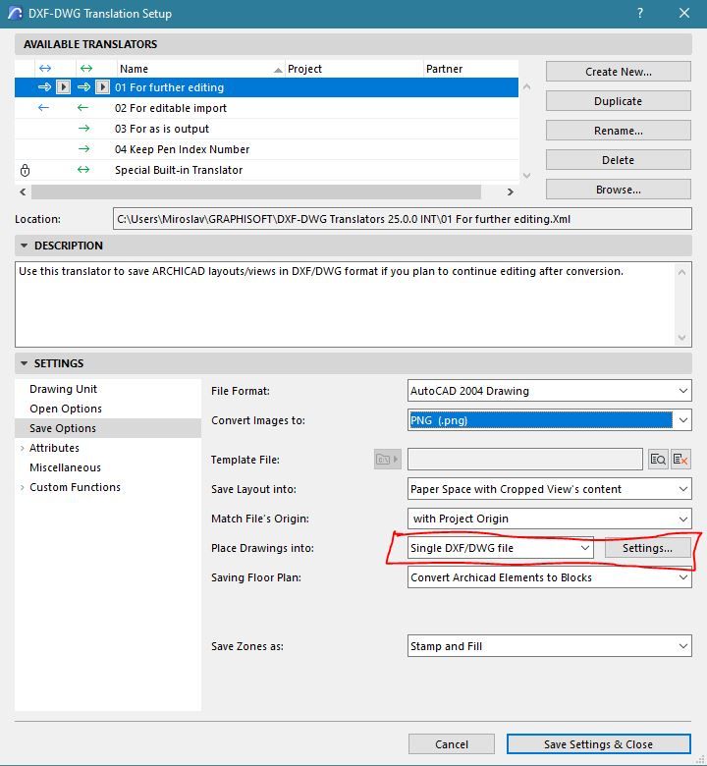Click into the description text area

tap(345, 304)
